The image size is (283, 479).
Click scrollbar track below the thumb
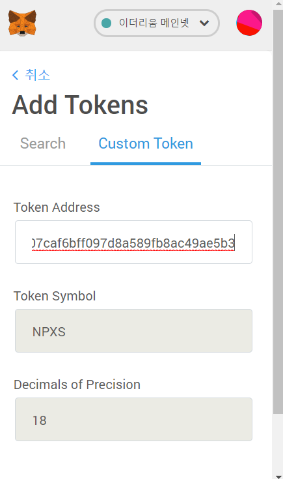[278, 443]
